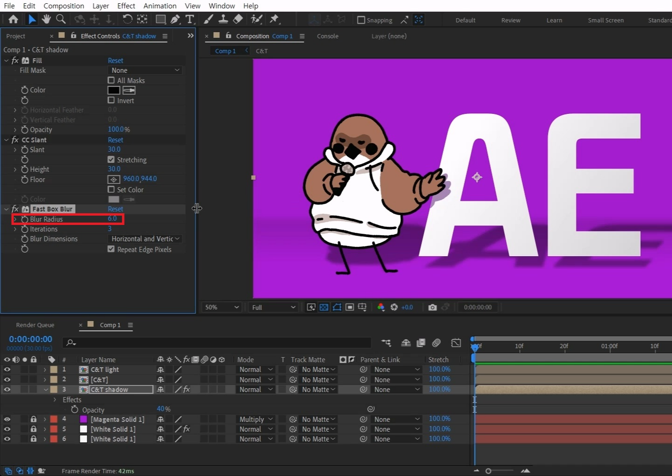Switch to Small Screen workspace

(x=606, y=20)
